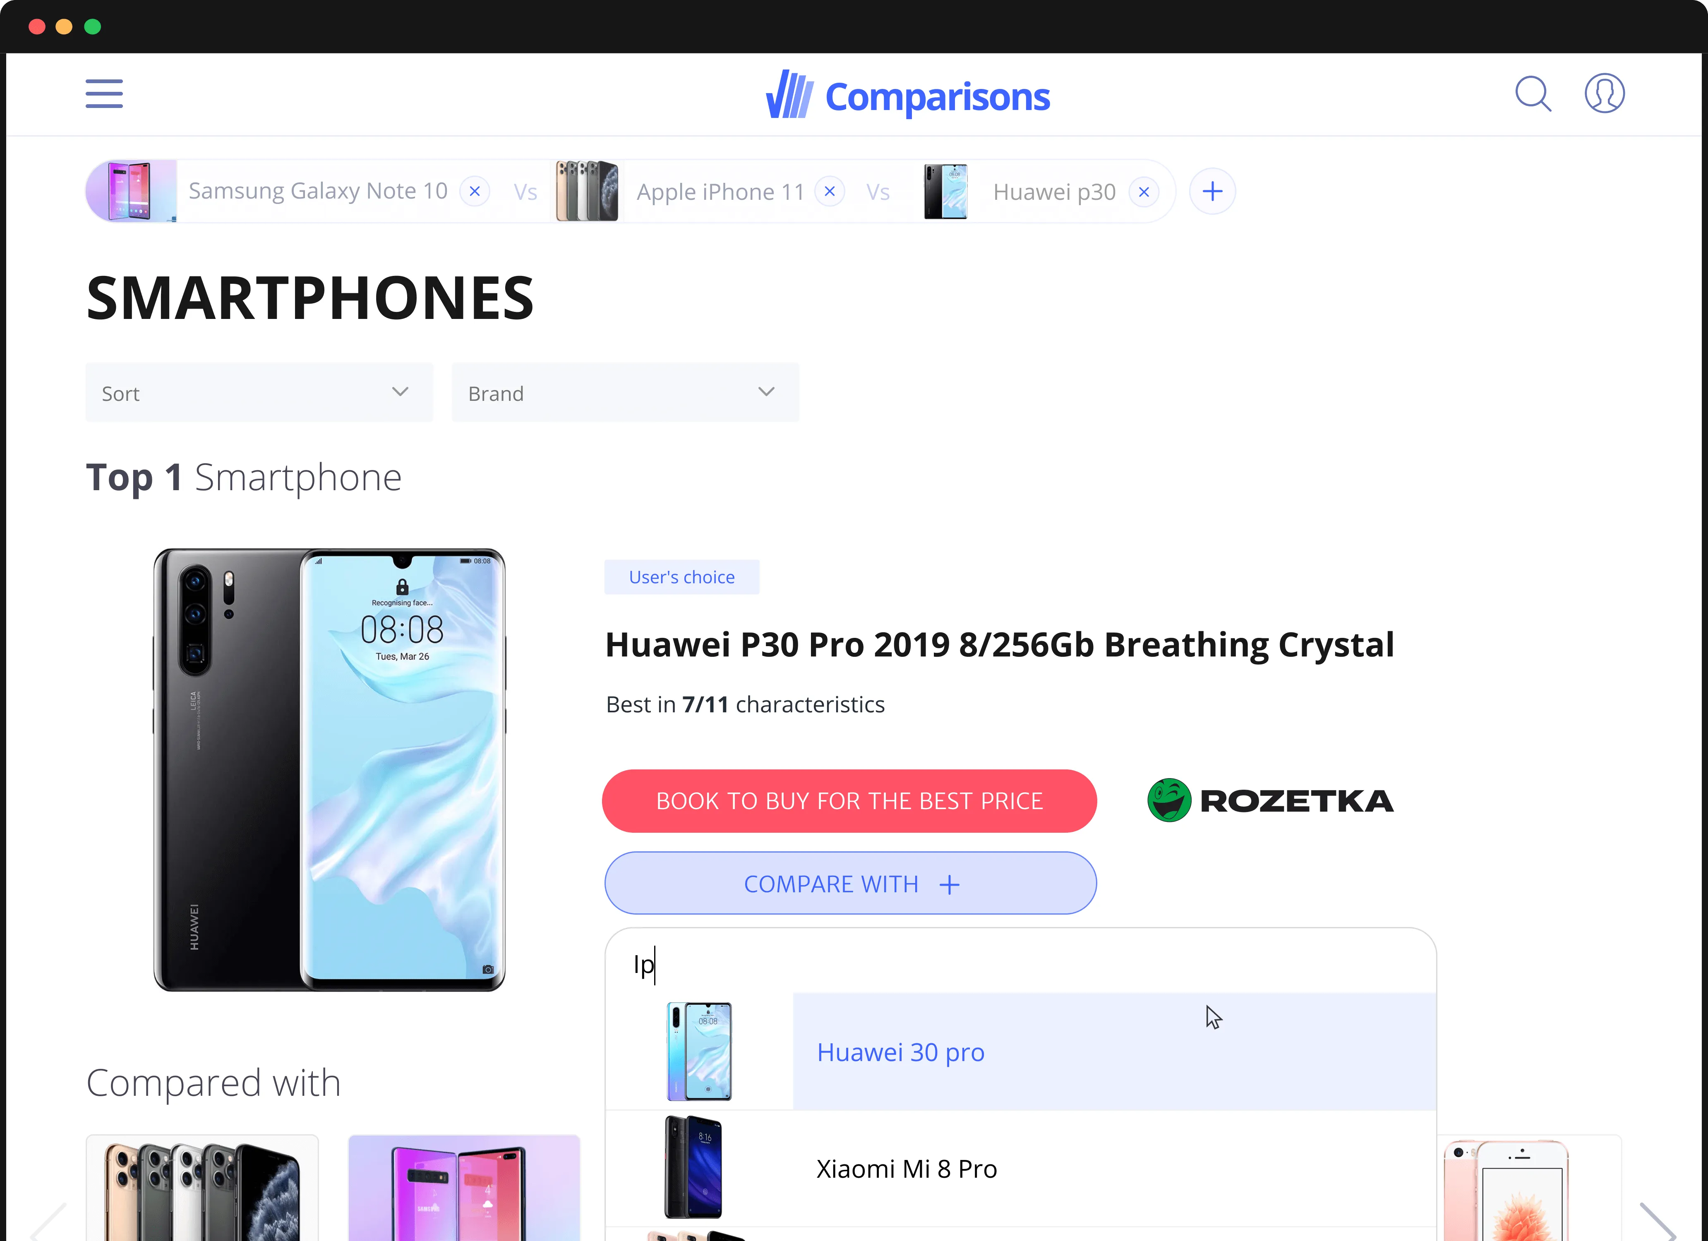Expand the Brand dropdown
1708x1241 pixels.
click(625, 392)
